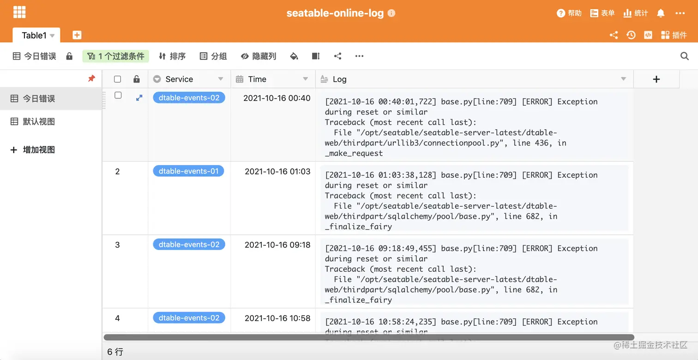Click dtable-events-02 tag in row 3
The image size is (698, 360).
coord(189,245)
